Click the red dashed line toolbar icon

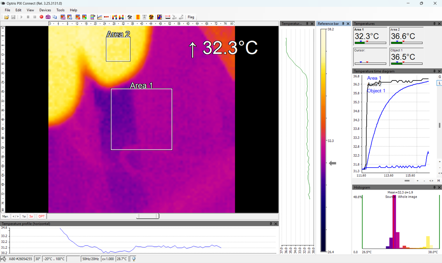[106, 17]
